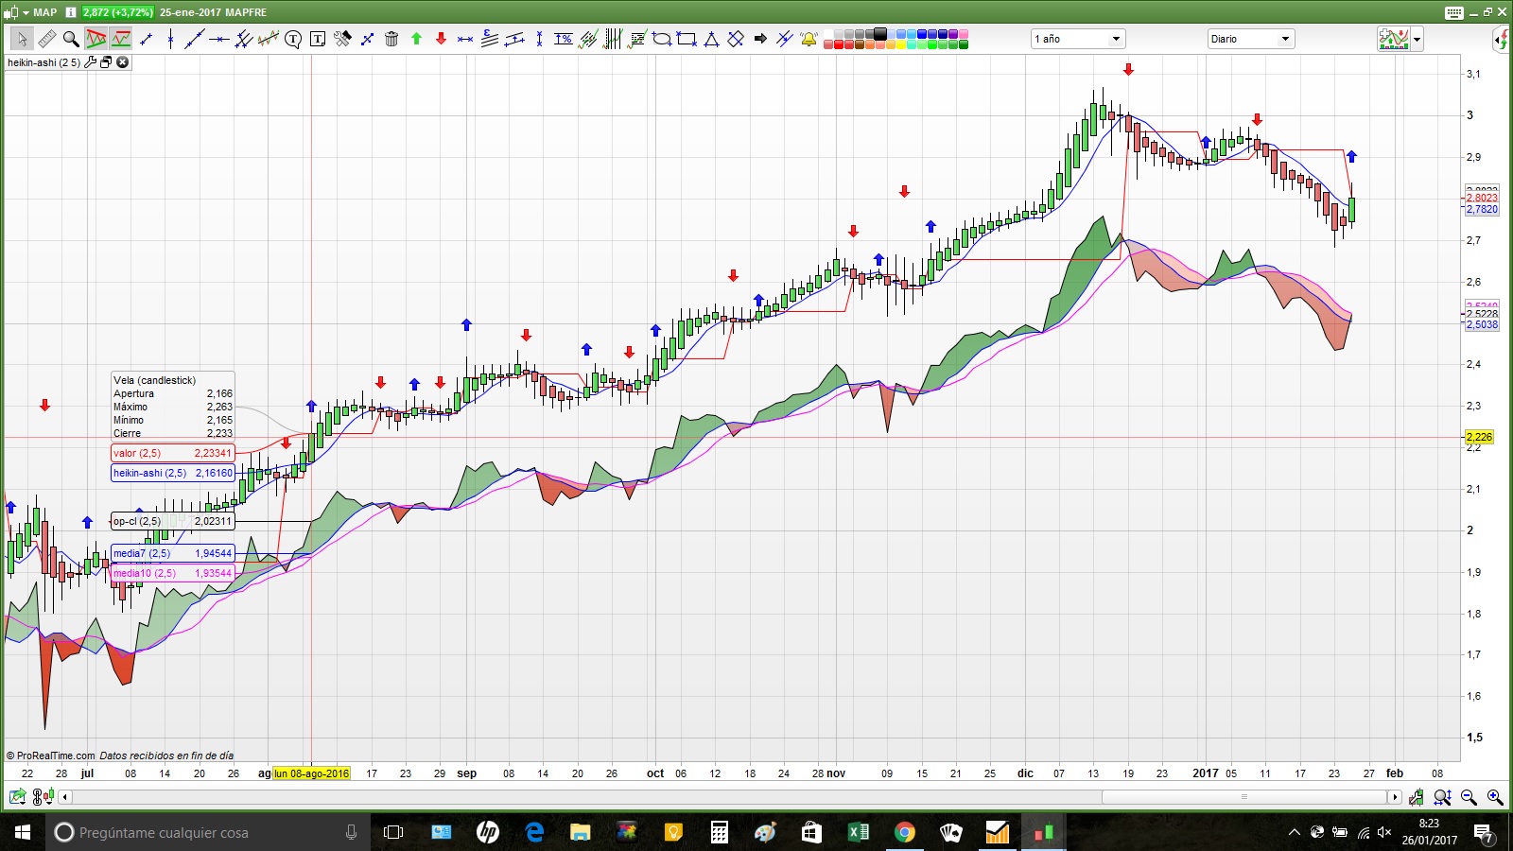
Task: Close the heikin-ashi indicator
Action: 123,62
